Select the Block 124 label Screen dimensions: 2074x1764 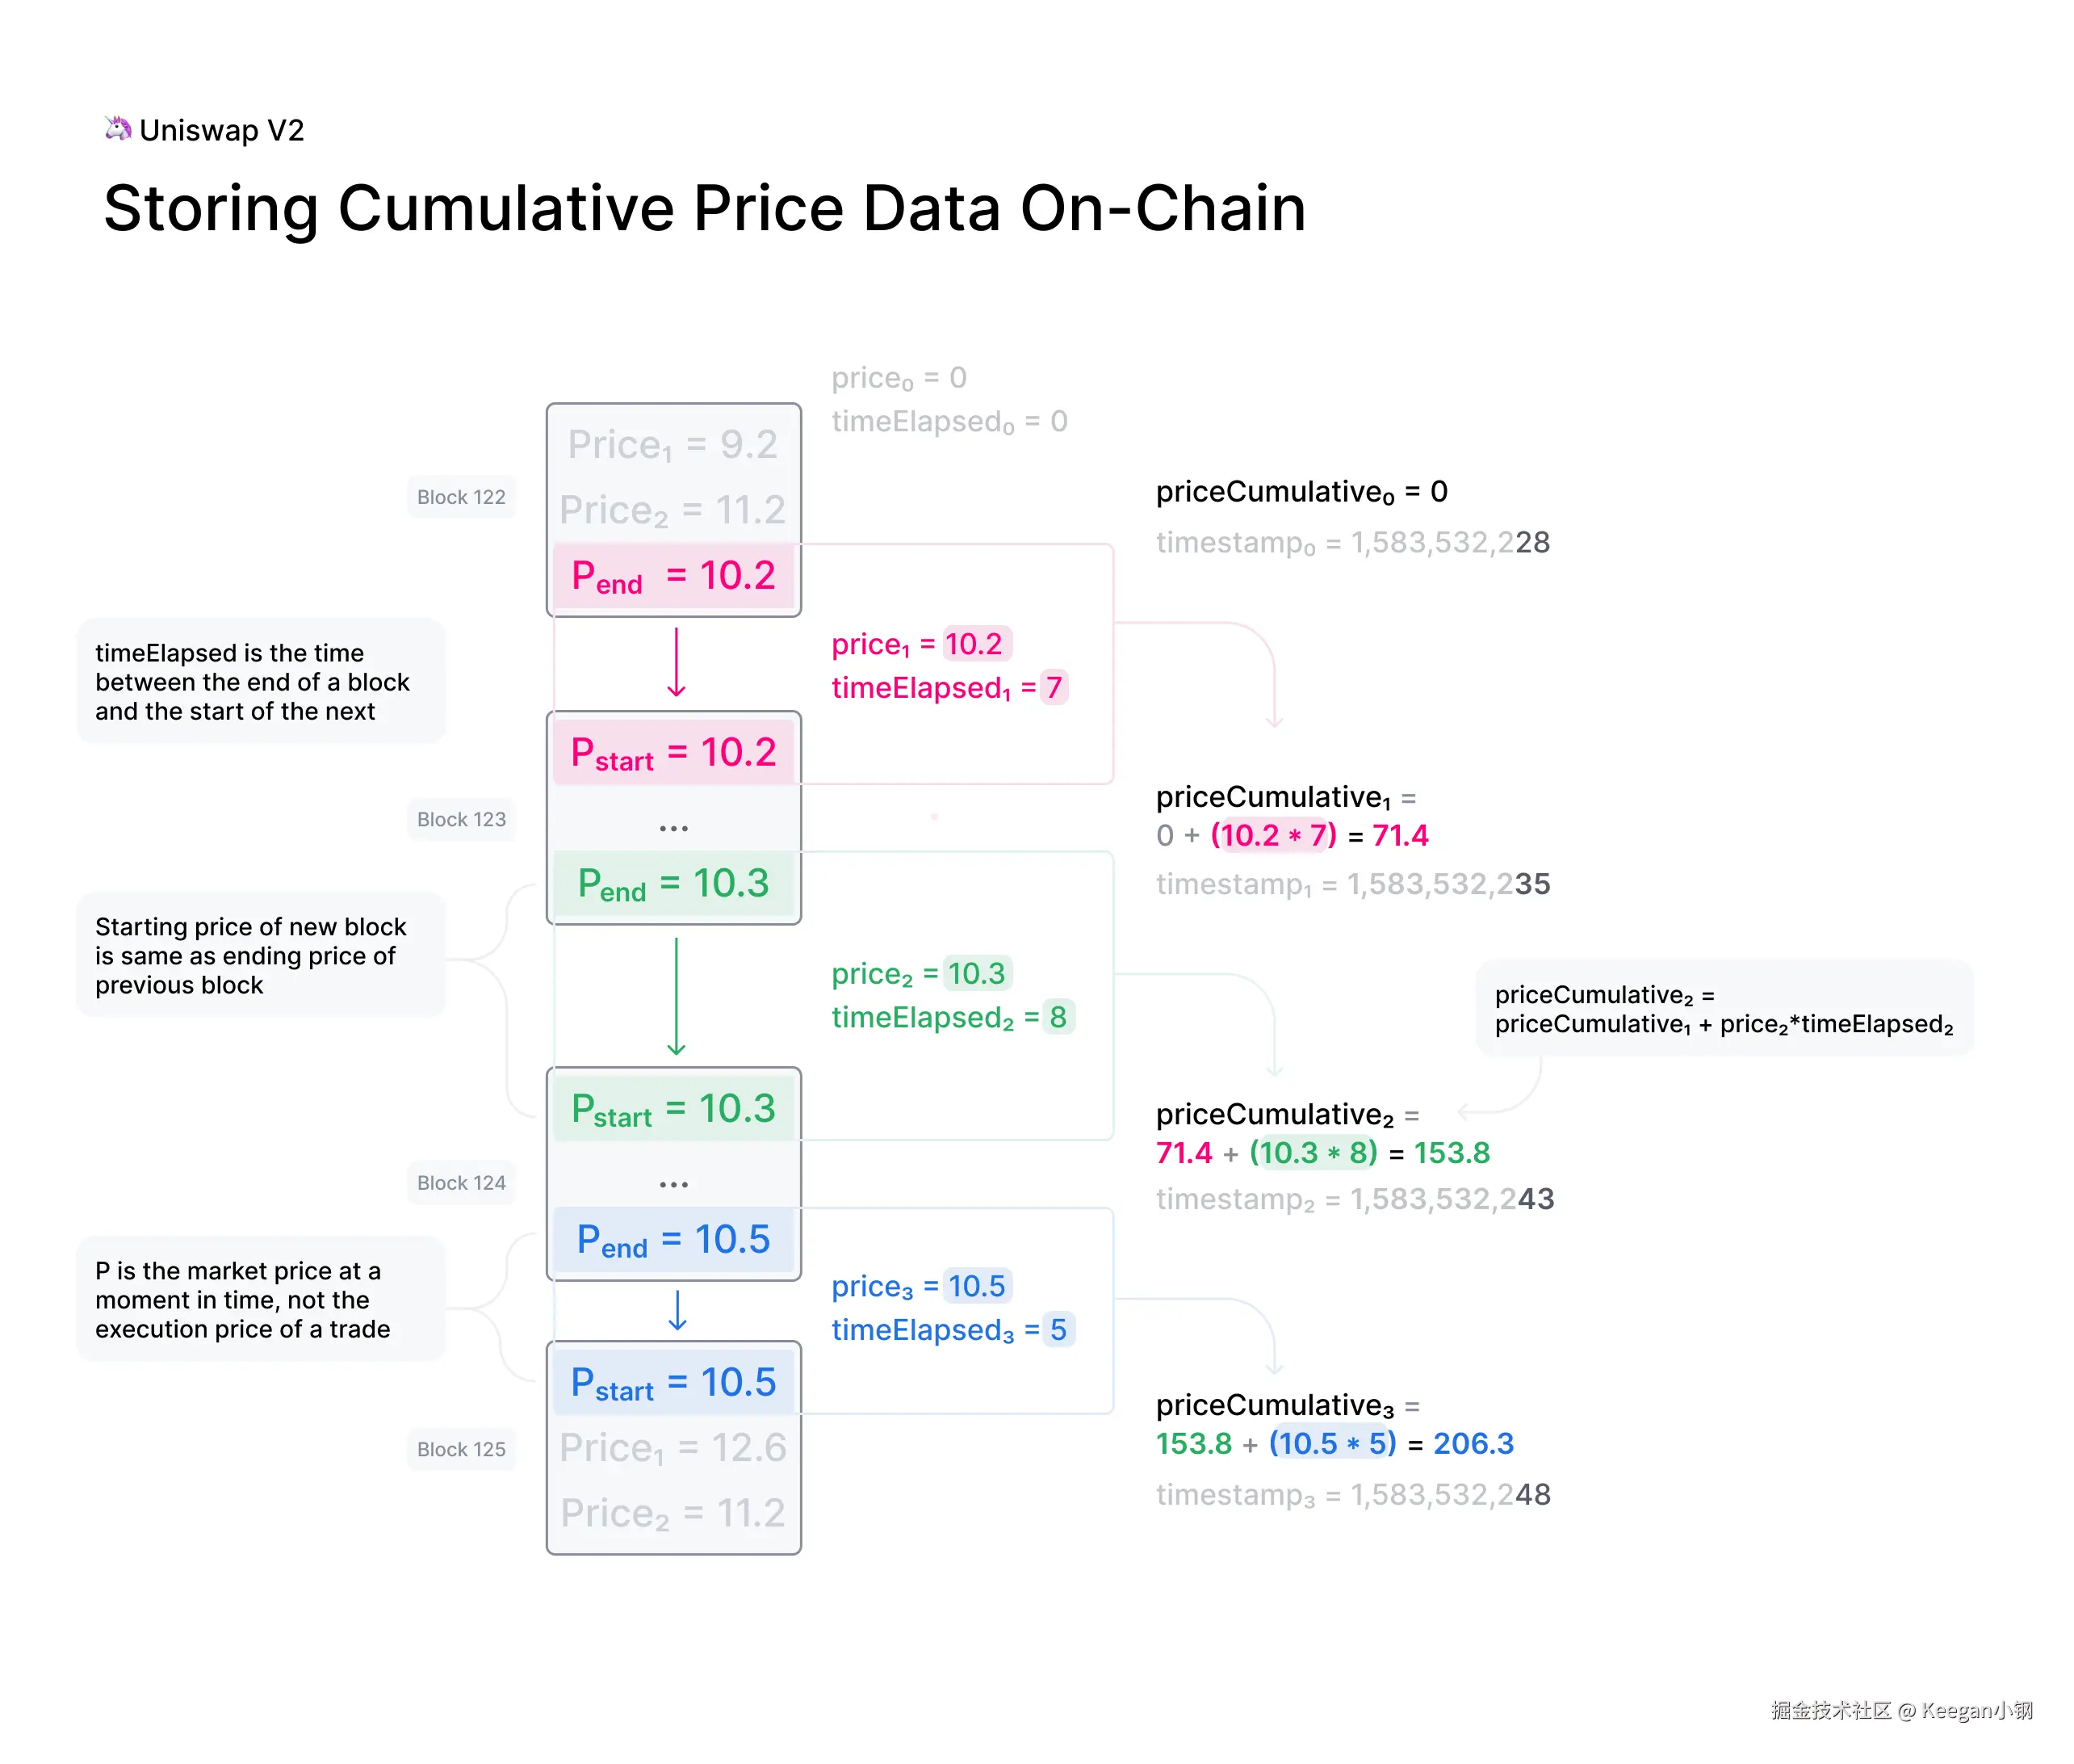point(461,1183)
